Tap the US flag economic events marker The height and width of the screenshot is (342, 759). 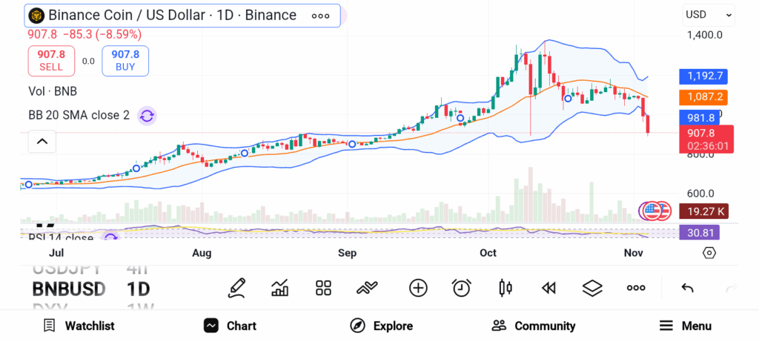point(652,211)
